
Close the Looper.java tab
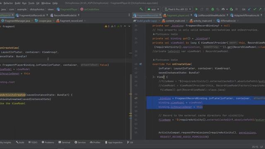pos(53,21)
